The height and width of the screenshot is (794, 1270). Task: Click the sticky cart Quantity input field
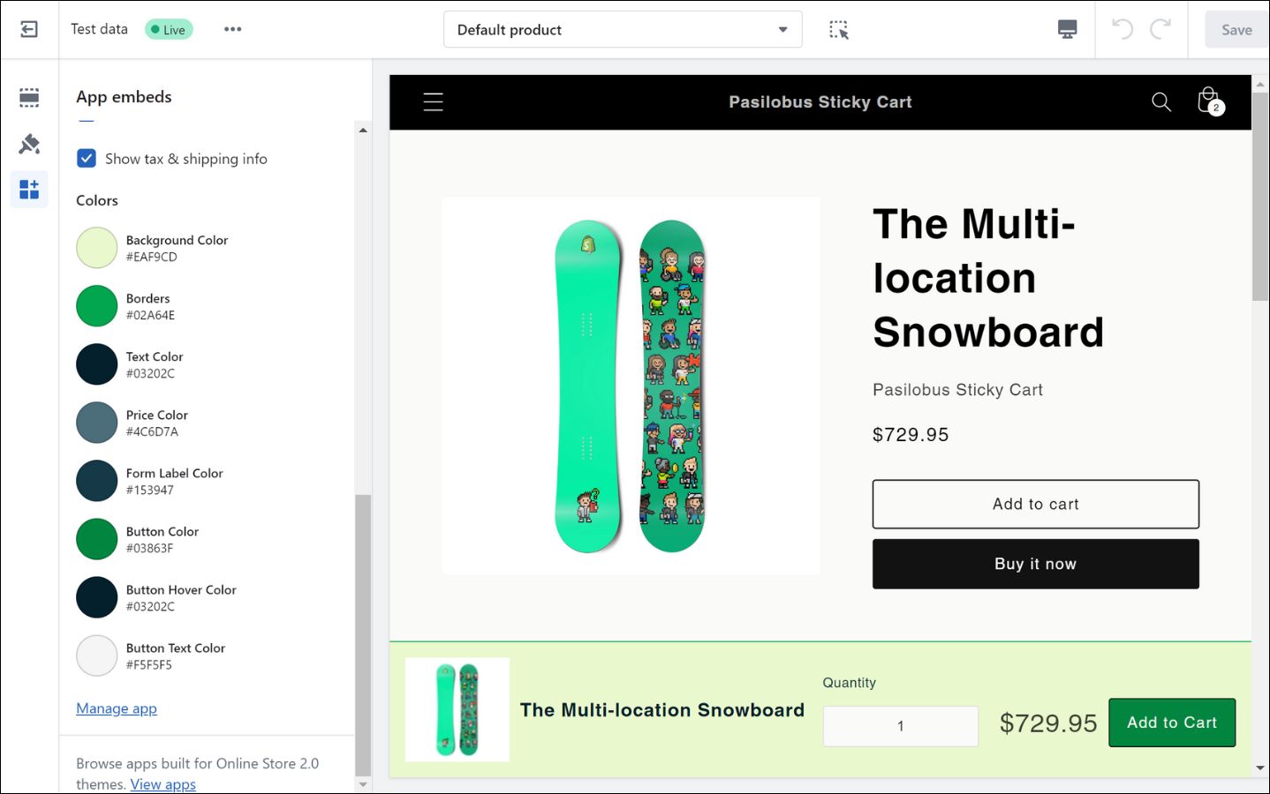900,726
